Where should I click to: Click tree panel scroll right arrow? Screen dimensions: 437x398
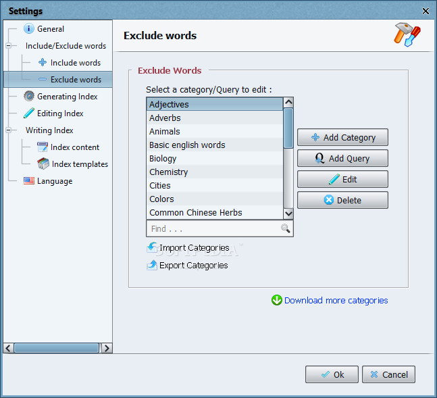pos(107,348)
